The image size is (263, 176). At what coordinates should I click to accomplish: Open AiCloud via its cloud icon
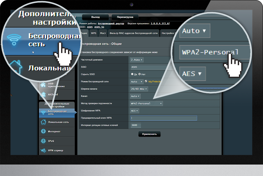click(43, 95)
